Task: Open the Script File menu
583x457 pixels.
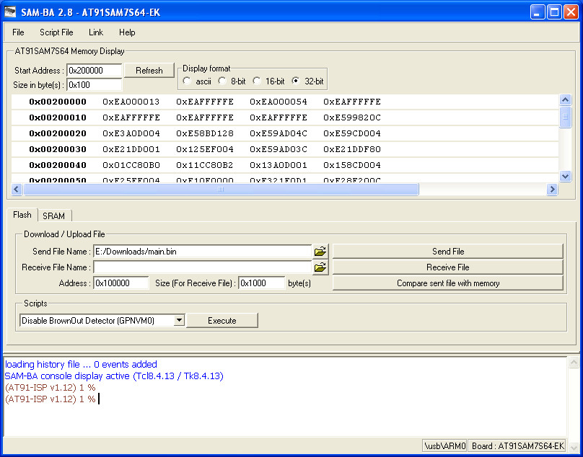Action: [56, 32]
